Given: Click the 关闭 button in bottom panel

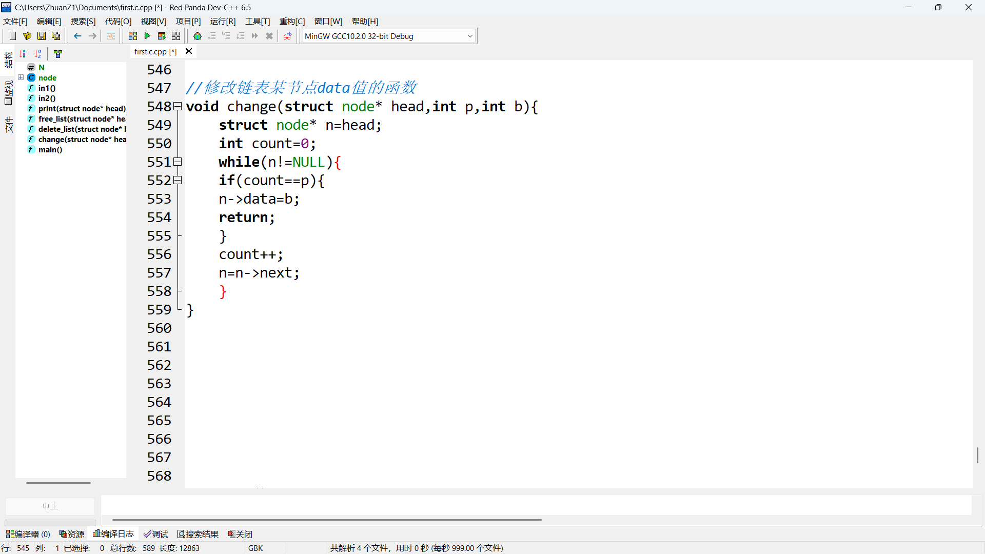Looking at the screenshot, I should (240, 534).
